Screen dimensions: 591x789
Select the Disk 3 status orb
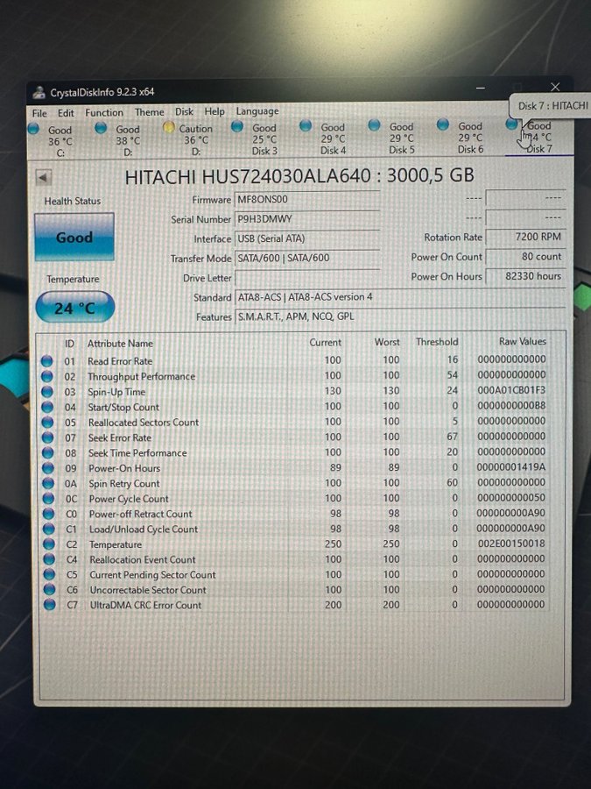(x=236, y=126)
